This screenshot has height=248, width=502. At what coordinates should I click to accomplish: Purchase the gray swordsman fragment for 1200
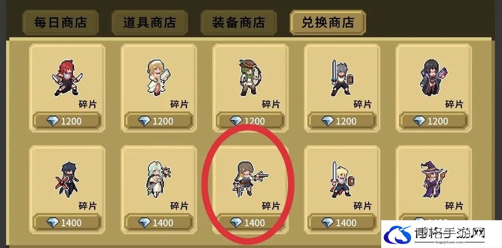point(342,121)
